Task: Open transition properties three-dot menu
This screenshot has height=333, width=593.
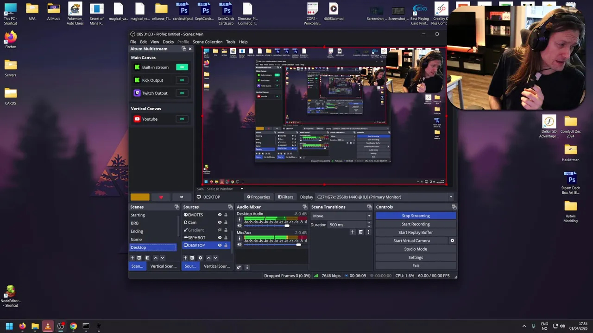Action: [x=368, y=232]
